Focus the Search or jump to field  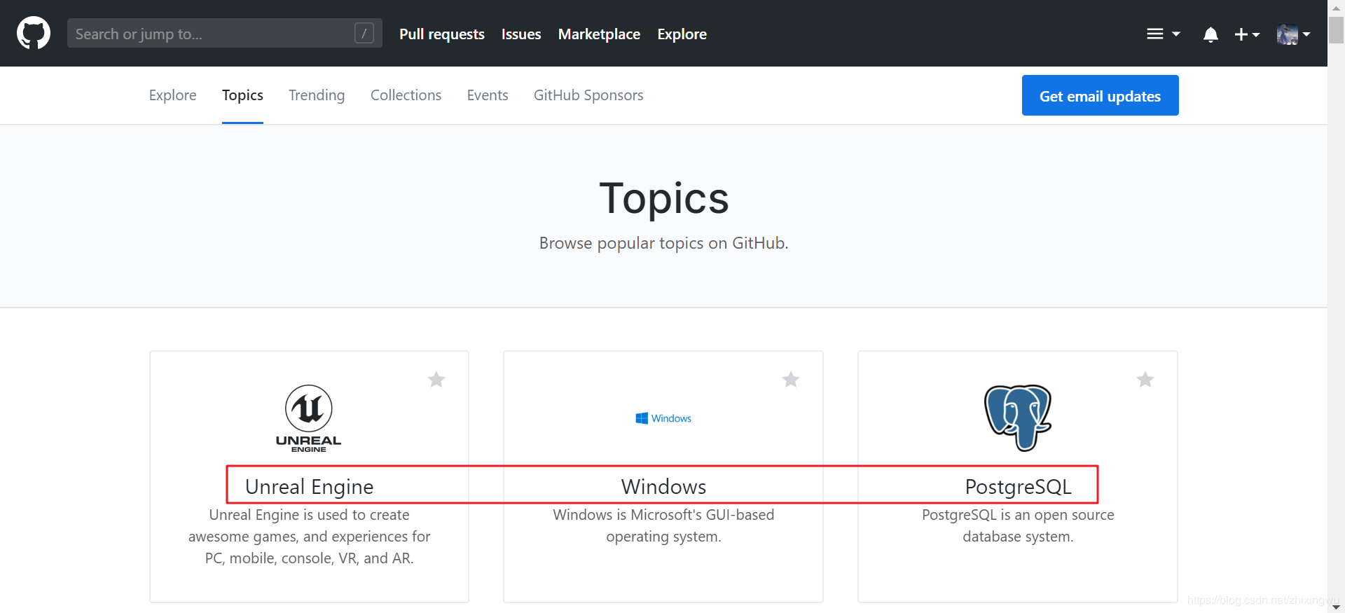(x=224, y=33)
